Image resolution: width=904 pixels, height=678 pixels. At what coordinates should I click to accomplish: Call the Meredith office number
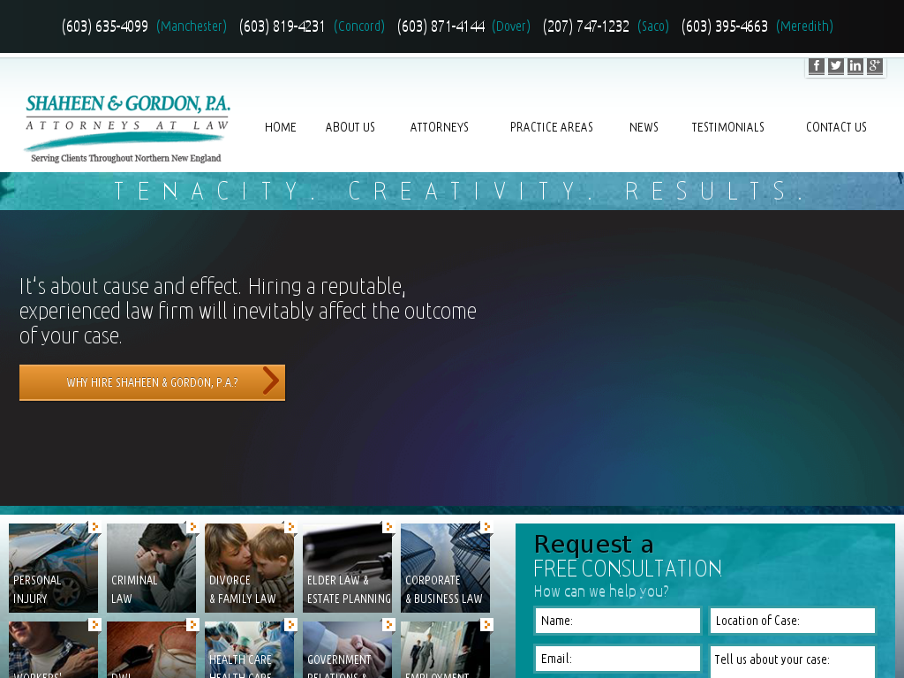pos(725,26)
